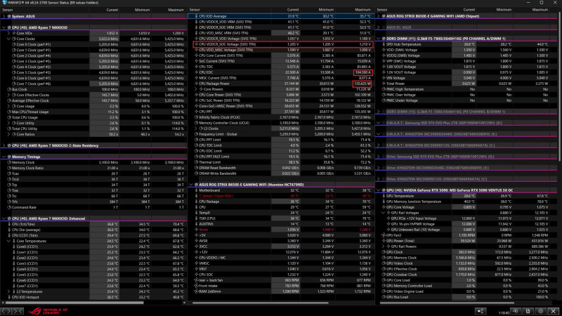
Task: Select the Memory Clock Ratio row
Action: click(x=93, y=168)
